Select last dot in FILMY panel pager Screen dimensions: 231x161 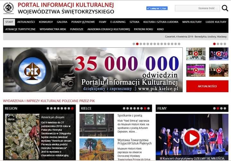point(225,109)
